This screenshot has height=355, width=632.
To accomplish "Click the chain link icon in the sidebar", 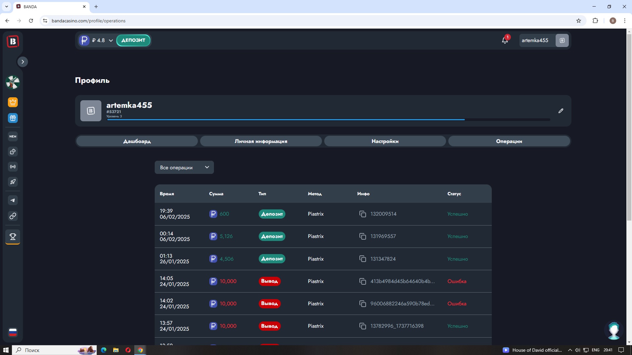I will point(13,216).
